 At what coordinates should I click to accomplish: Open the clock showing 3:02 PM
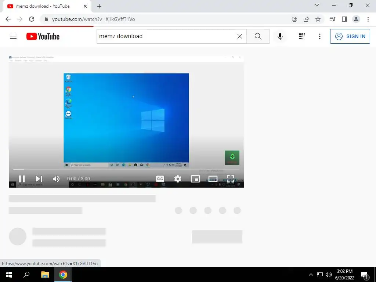click(x=344, y=275)
